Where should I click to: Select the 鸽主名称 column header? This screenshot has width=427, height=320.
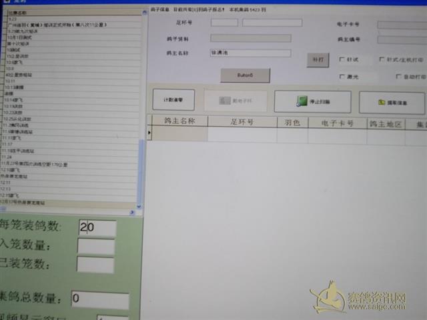pos(179,122)
